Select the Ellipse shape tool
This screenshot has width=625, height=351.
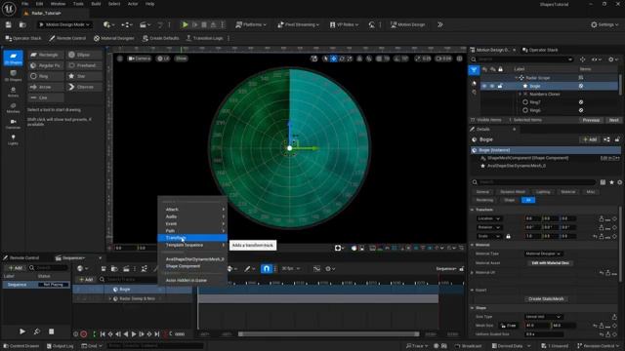[84, 55]
